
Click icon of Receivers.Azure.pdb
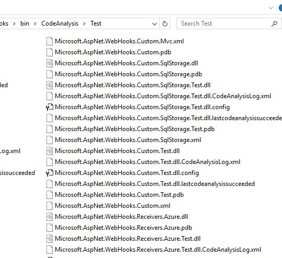tap(50, 228)
